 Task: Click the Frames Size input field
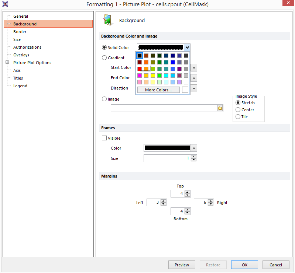[x=167, y=158]
